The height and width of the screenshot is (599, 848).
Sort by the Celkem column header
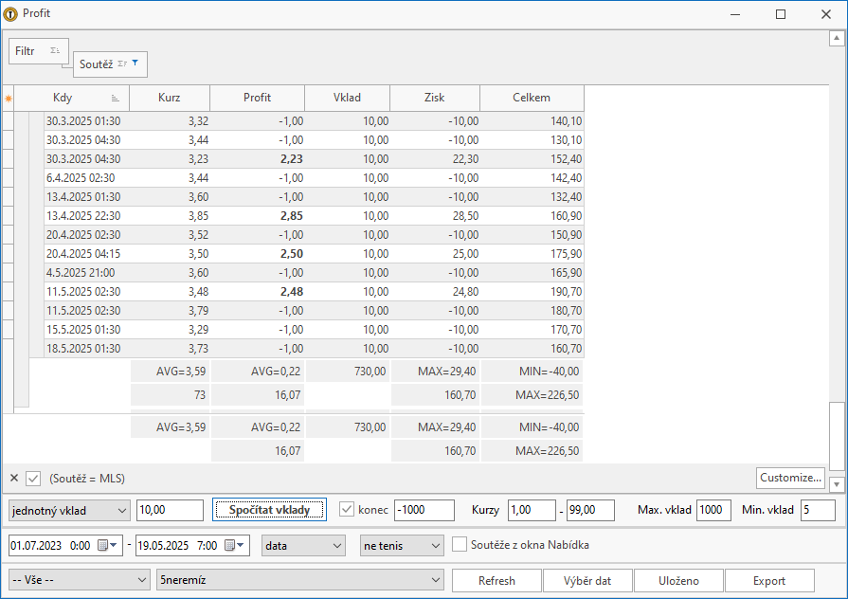click(532, 98)
